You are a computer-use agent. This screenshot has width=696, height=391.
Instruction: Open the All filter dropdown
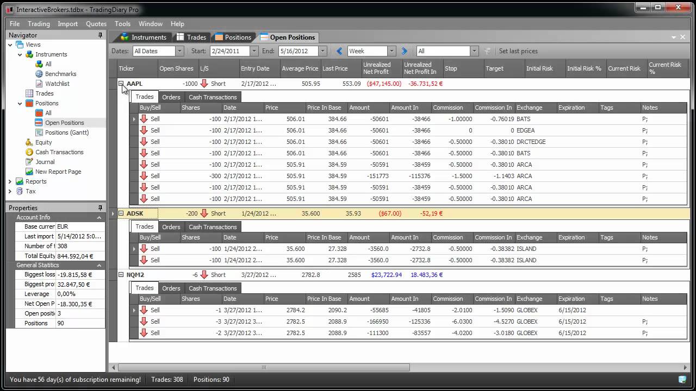tap(474, 51)
